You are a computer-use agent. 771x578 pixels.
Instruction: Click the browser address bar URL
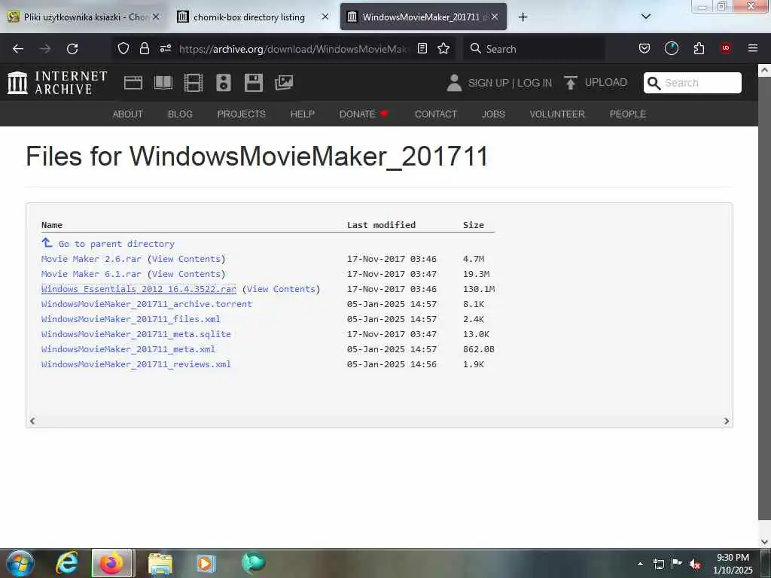pos(294,49)
